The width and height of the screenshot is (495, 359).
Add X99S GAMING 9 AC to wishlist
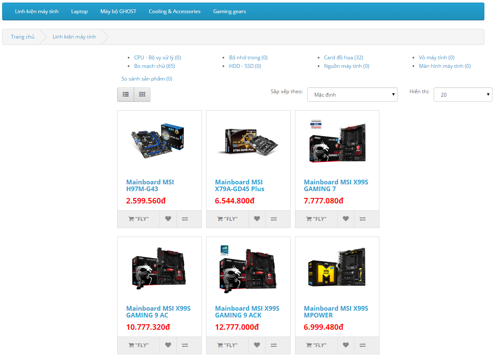click(x=168, y=345)
